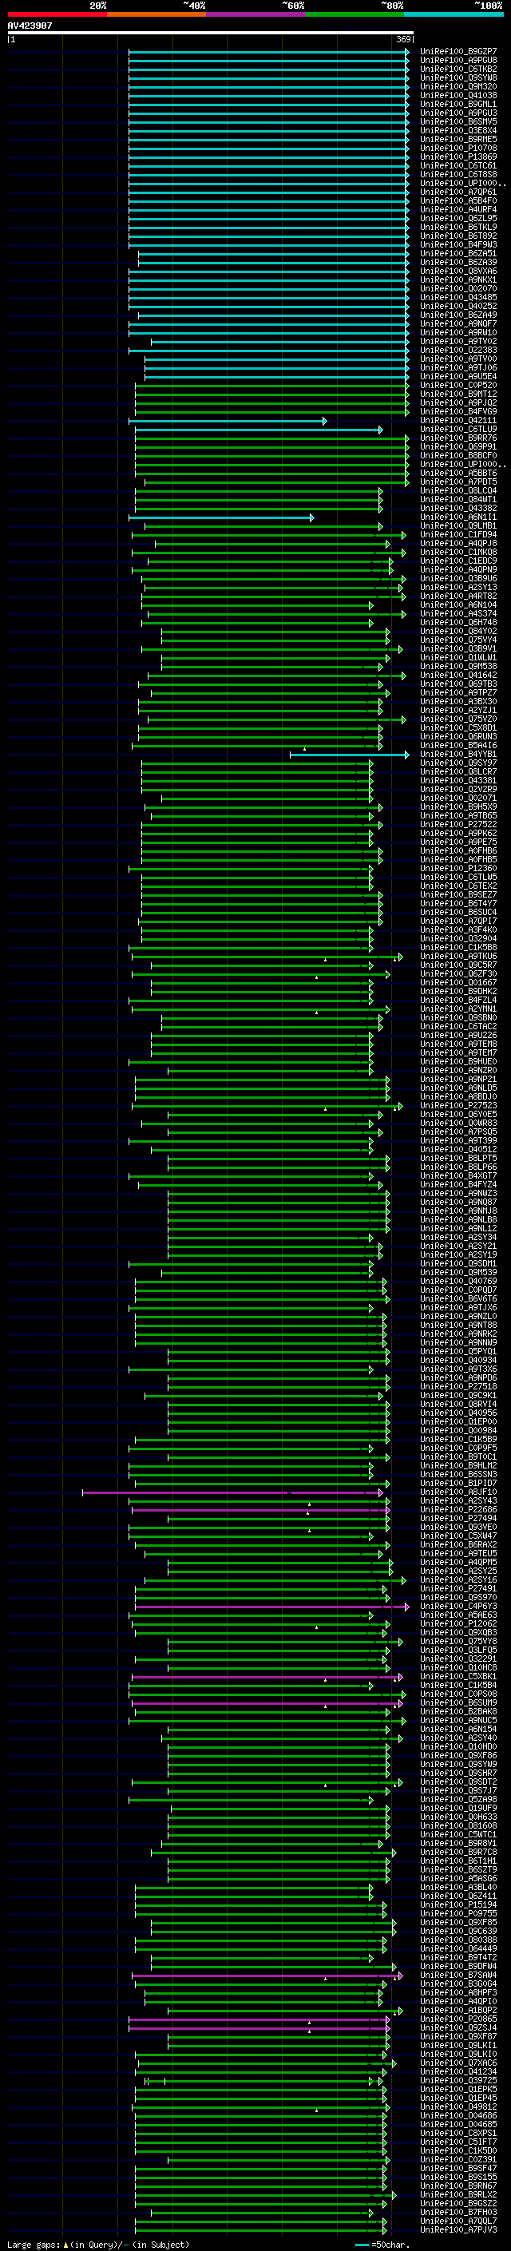Select label UniRef100_P13869
Image resolution: width=511 pixels, height=2251 pixels.
click(458, 157)
